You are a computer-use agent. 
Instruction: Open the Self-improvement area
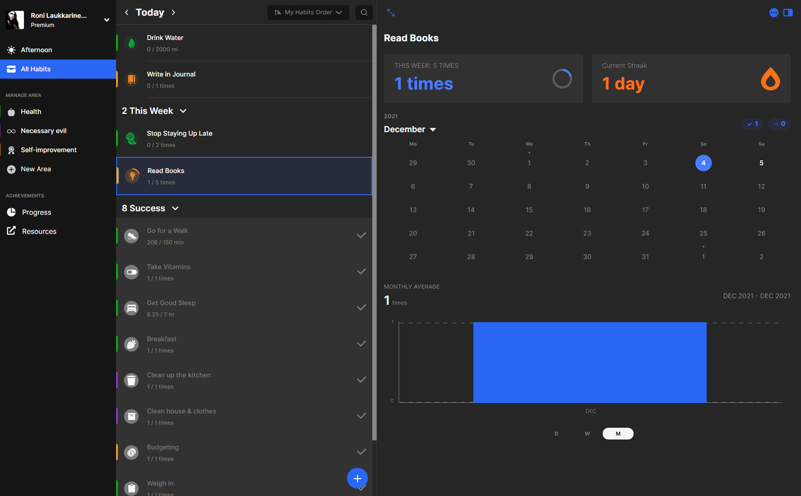click(x=58, y=150)
